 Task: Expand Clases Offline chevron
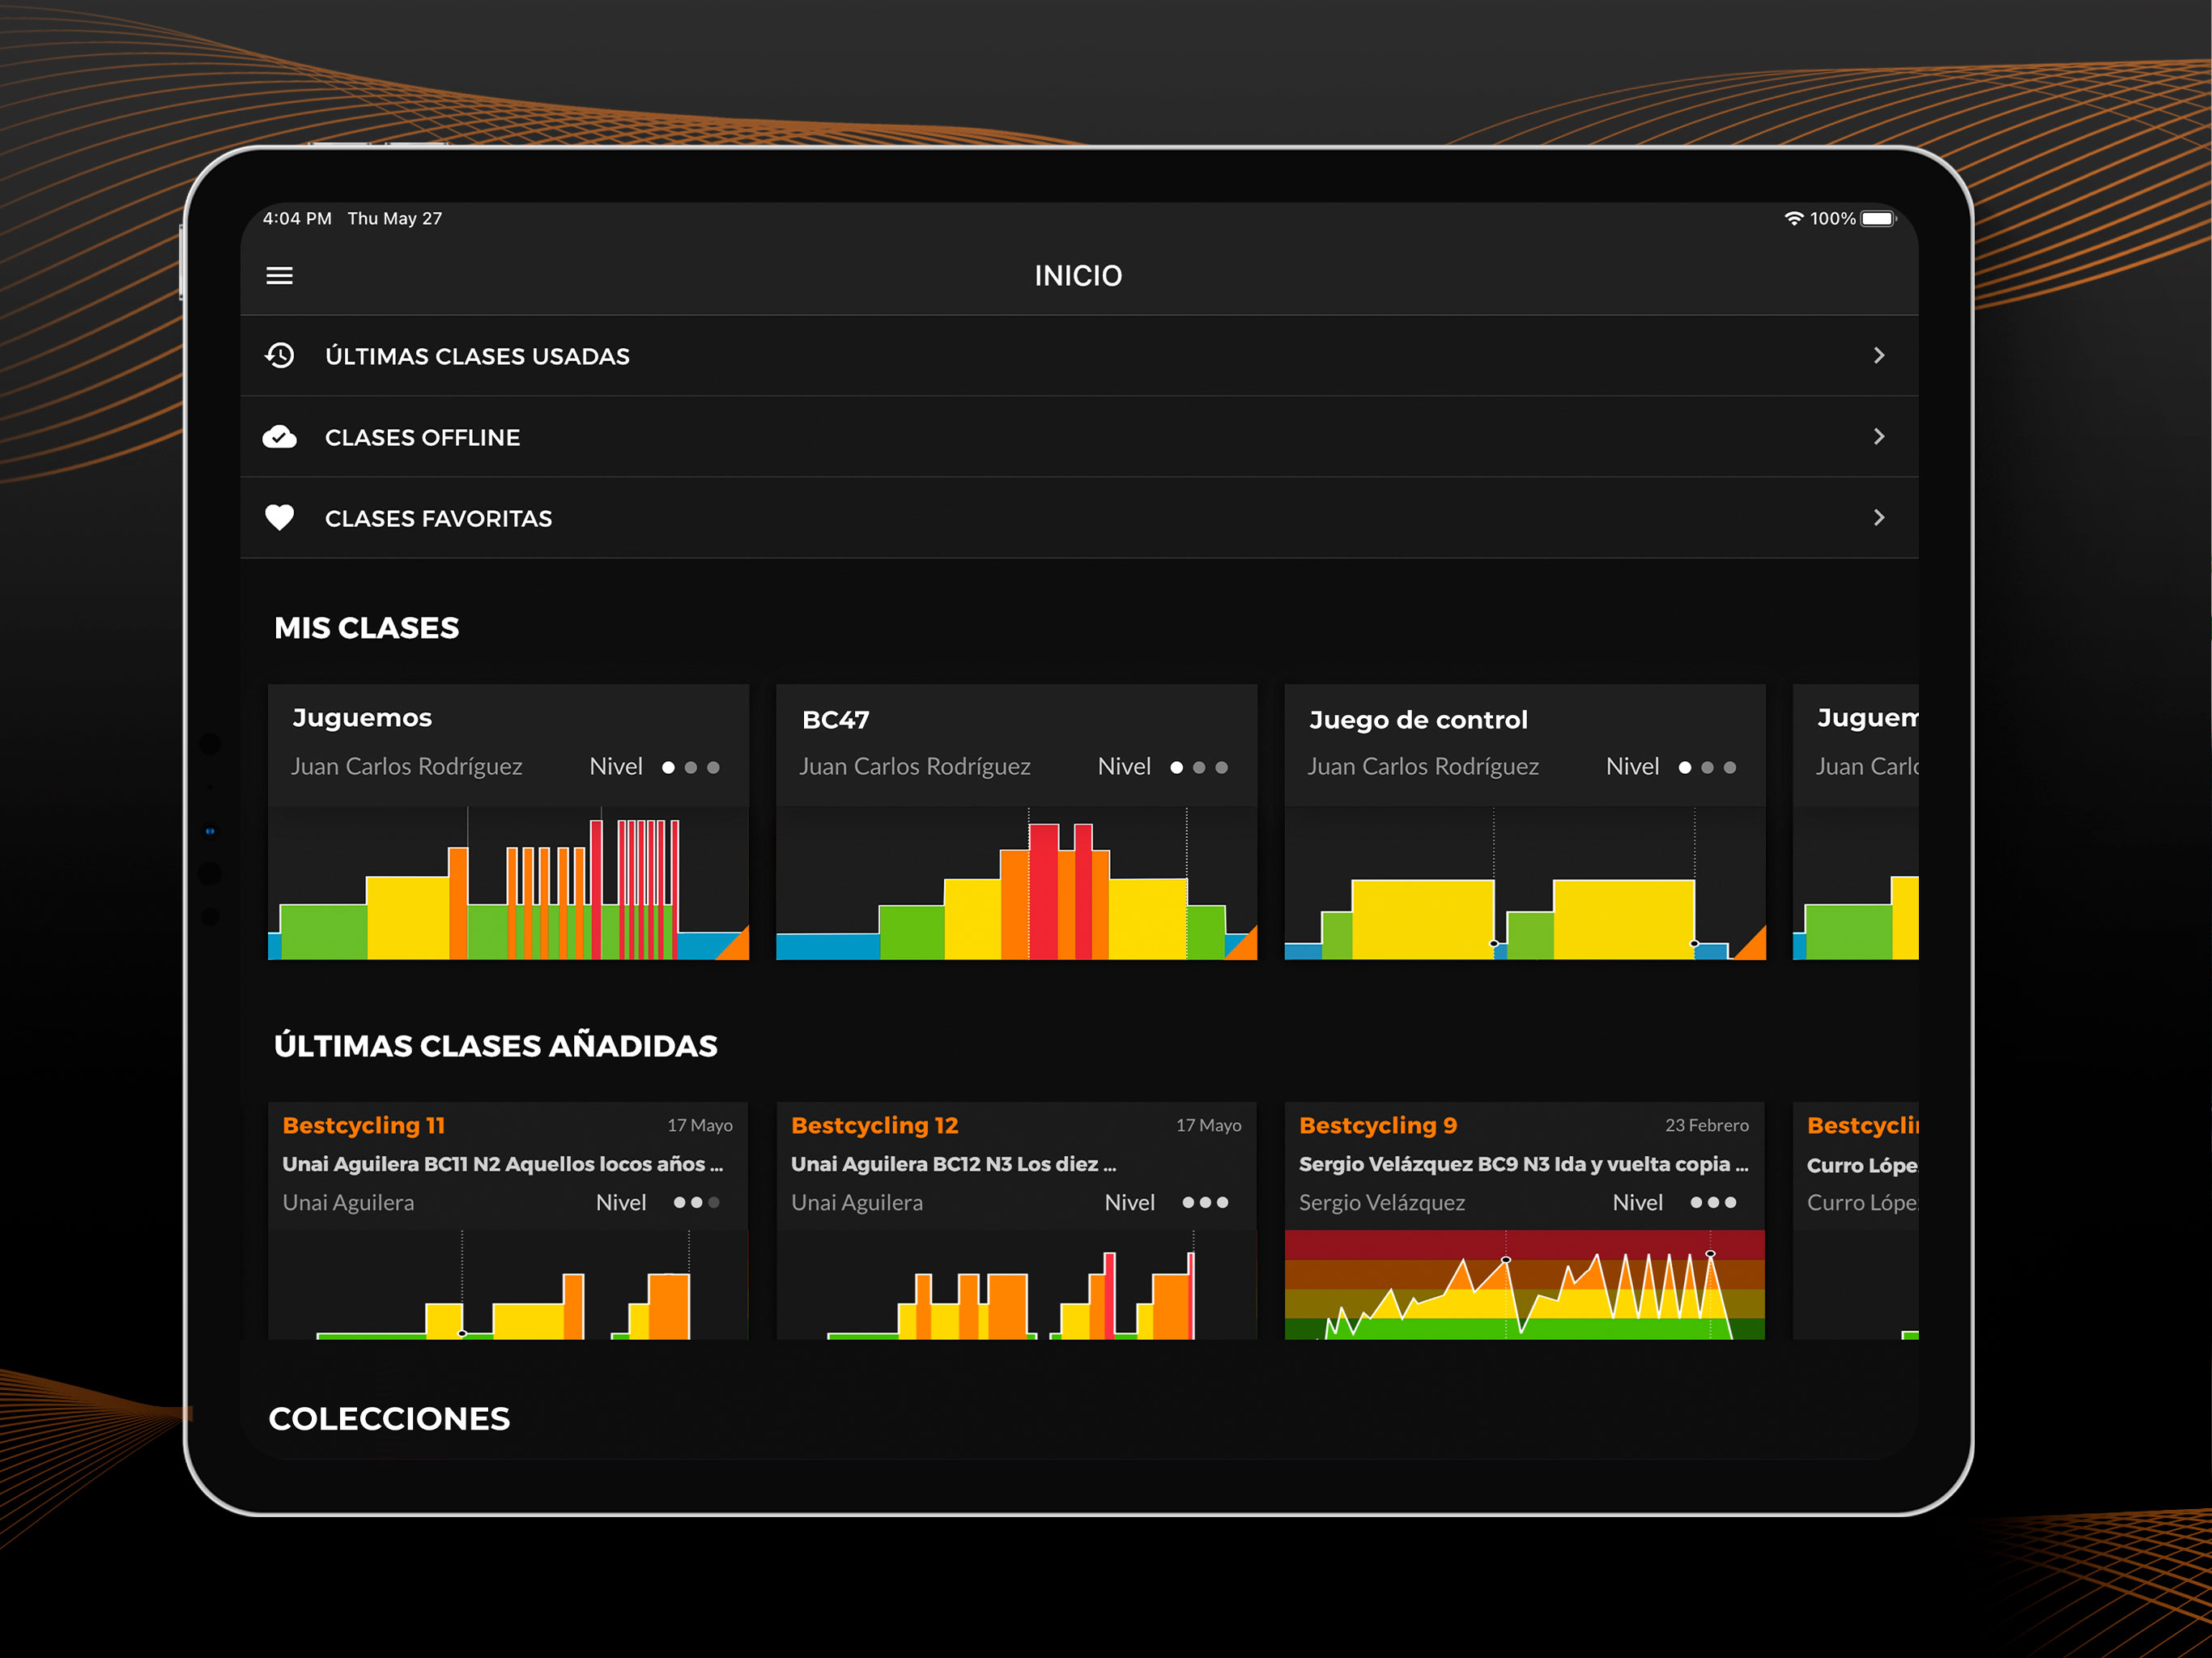tap(1878, 437)
